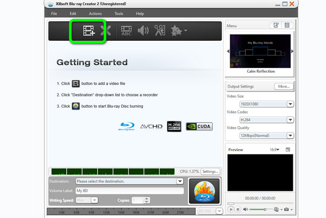Click the Copies number field
This screenshot has height=218, width=326.
click(x=137, y=200)
